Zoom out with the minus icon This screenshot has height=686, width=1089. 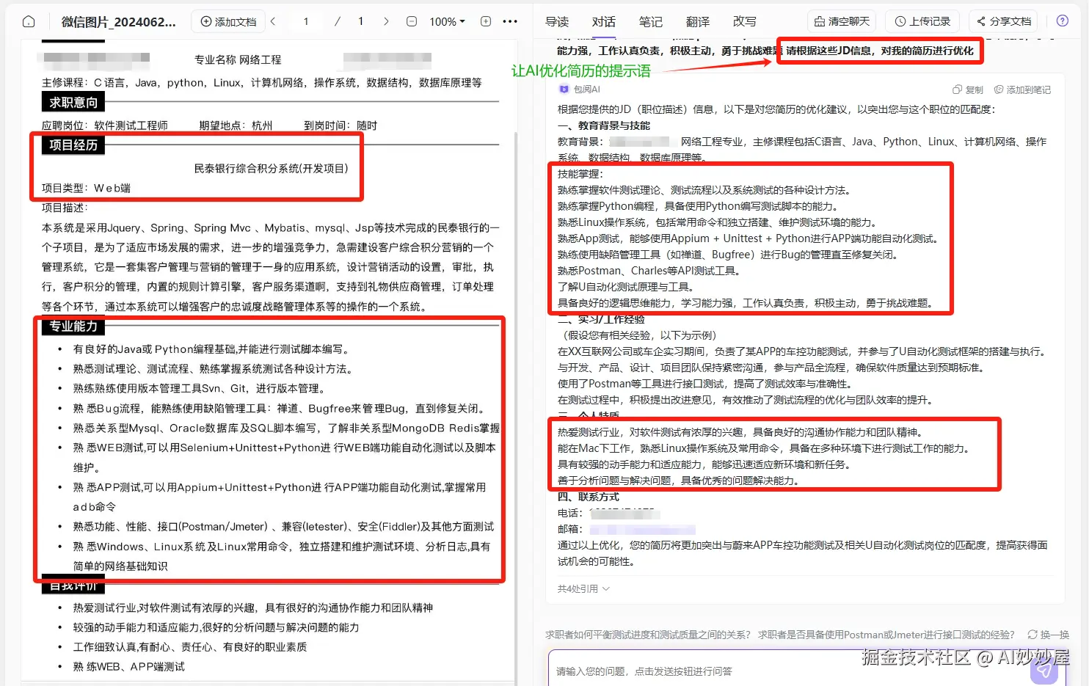412,21
